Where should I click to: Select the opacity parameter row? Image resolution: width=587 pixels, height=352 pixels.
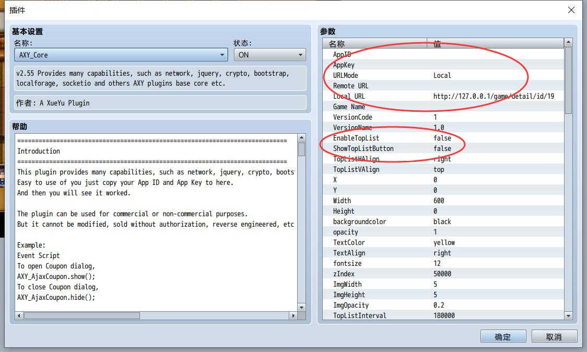[x=443, y=232]
